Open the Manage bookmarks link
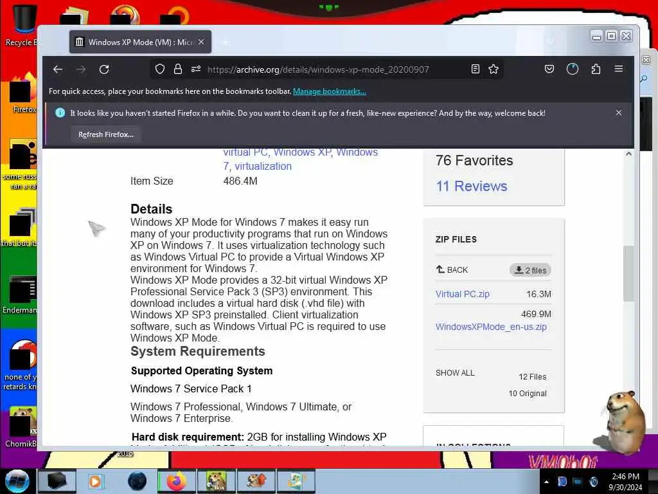The image size is (658, 494). click(x=330, y=91)
